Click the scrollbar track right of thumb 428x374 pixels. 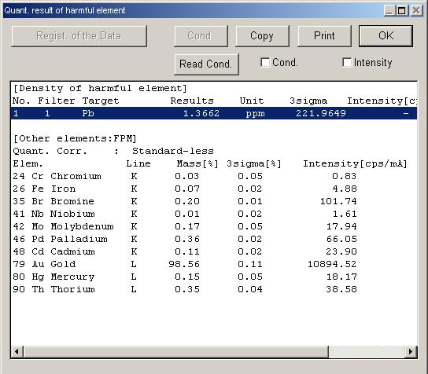click(x=367, y=352)
